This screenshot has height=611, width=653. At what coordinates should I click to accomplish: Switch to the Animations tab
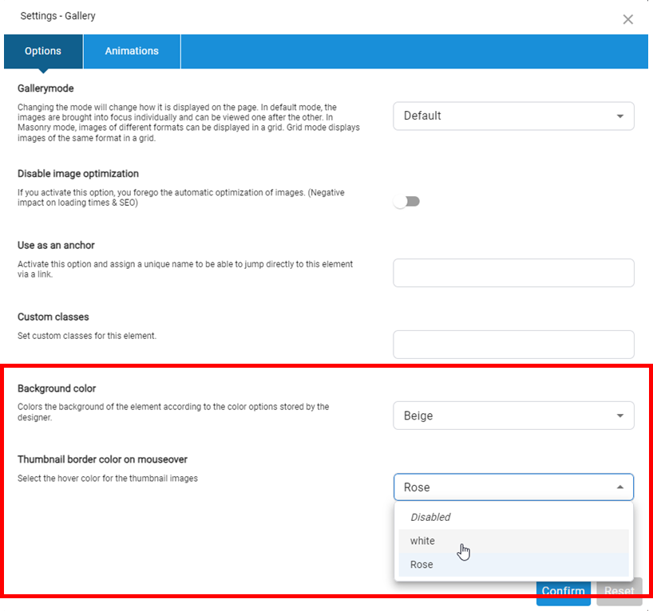coord(132,51)
